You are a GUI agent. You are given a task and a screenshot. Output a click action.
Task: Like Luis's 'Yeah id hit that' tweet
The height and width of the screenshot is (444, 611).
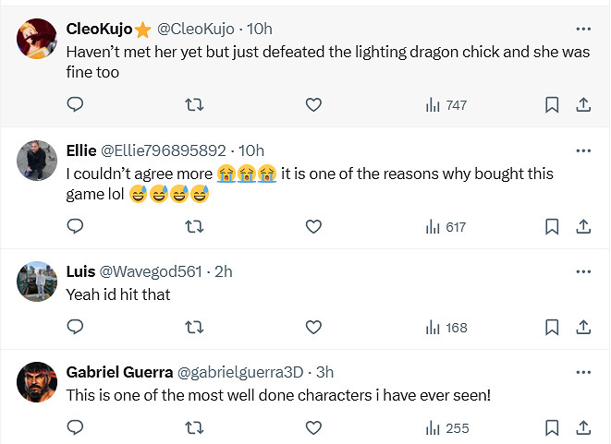pos(313,327)
